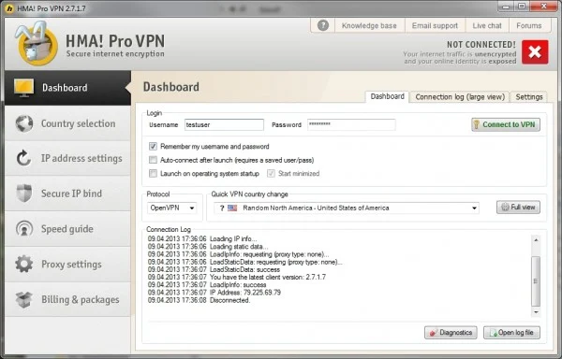Click log line 'You have the latest client version'

coord(237,277)
